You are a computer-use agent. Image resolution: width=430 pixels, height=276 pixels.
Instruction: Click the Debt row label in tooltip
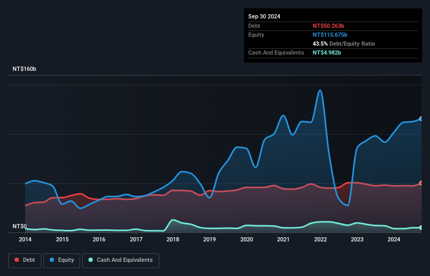(254, 26)
